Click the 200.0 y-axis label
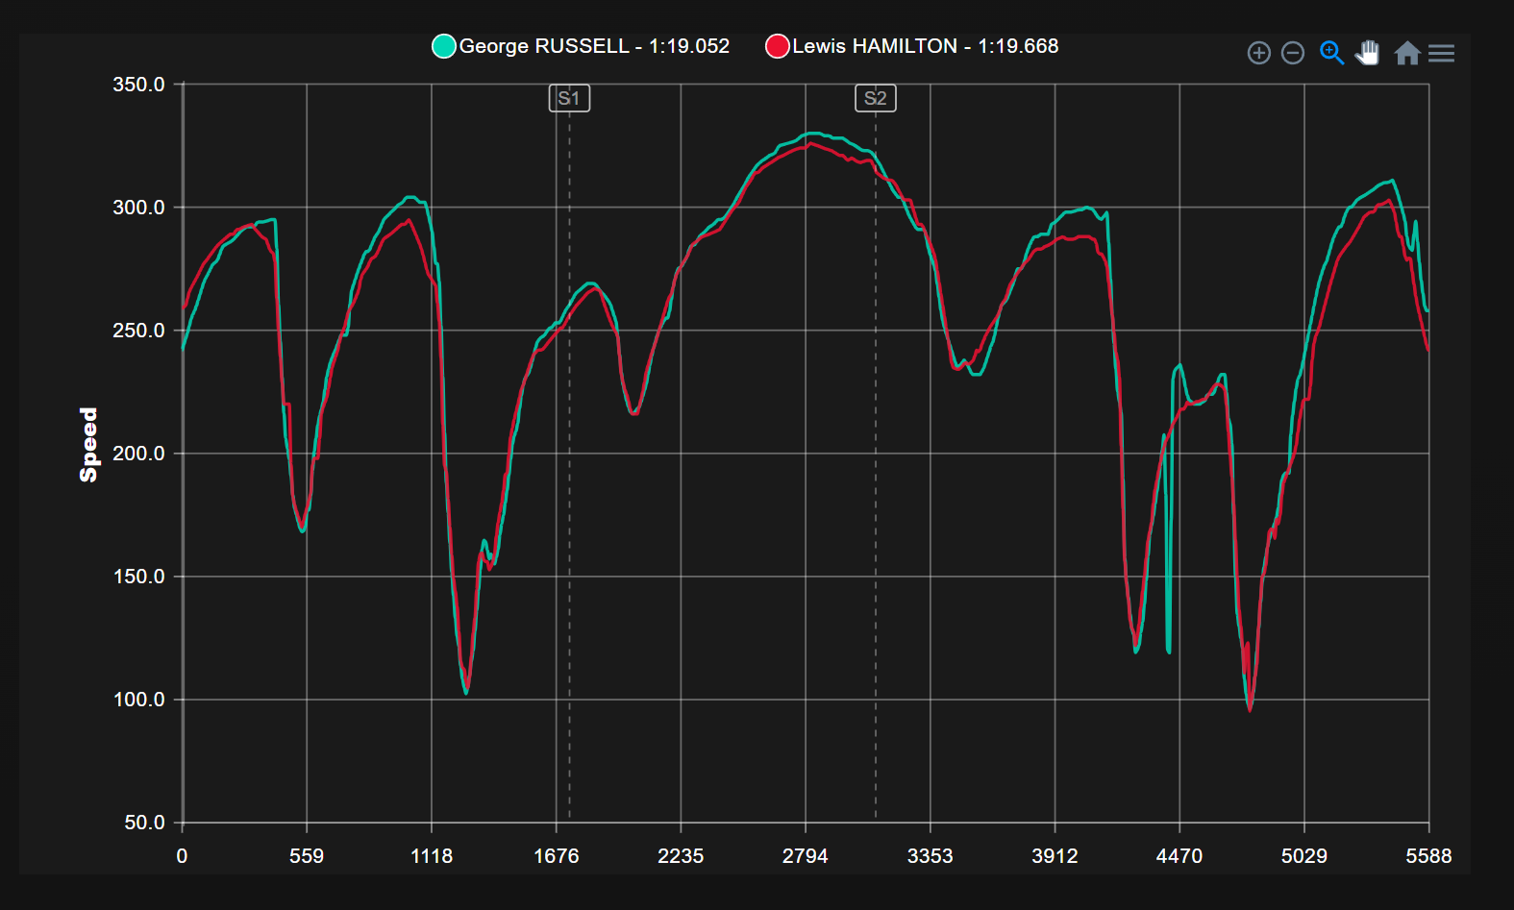1514x910 pixels. (x=139, y=454)
